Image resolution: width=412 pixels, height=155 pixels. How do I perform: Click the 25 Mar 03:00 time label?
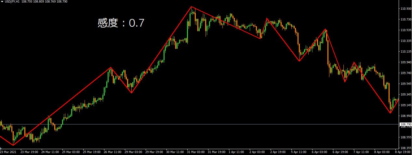click(71, 152)
